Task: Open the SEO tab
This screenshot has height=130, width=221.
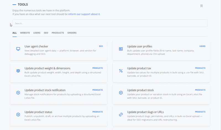Action: (46, 33)
